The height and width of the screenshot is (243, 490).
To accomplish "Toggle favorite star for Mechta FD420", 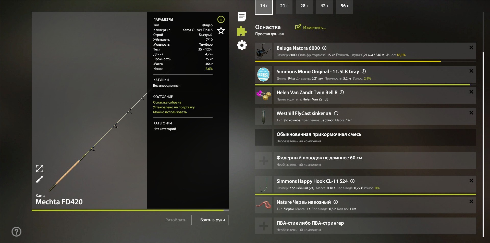I will 221,31.
